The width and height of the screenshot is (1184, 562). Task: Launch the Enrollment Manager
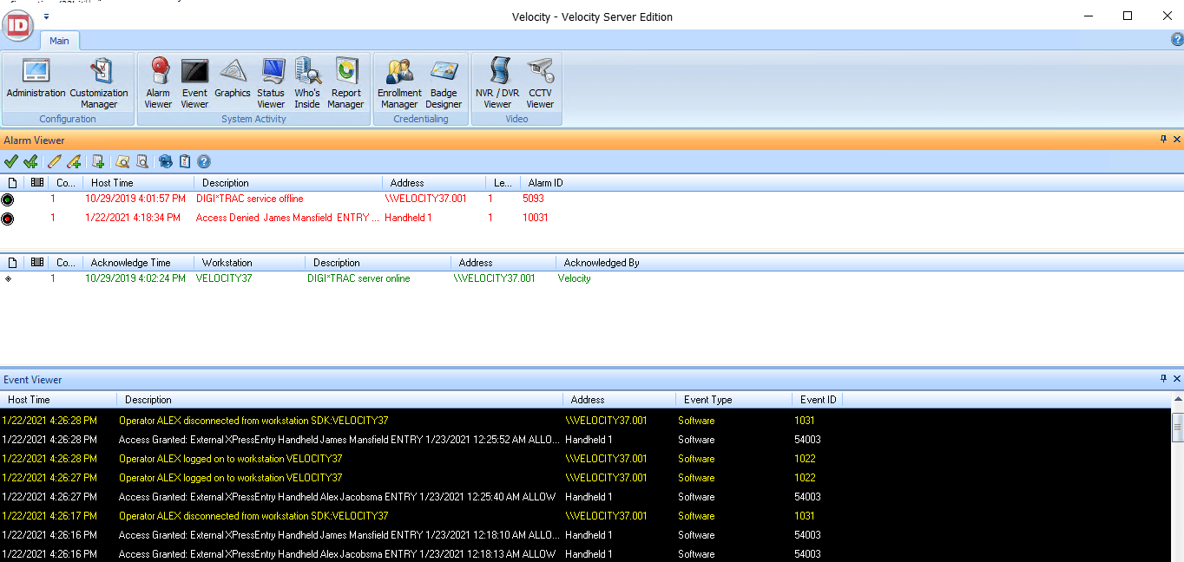click(x=399, y=83)
